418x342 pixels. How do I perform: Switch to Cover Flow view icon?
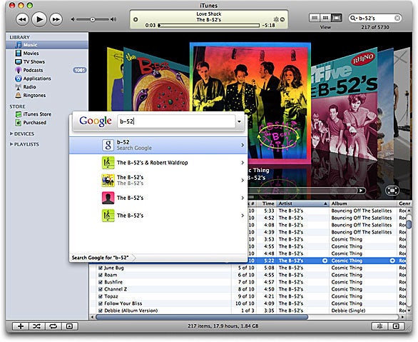(336, 18)
